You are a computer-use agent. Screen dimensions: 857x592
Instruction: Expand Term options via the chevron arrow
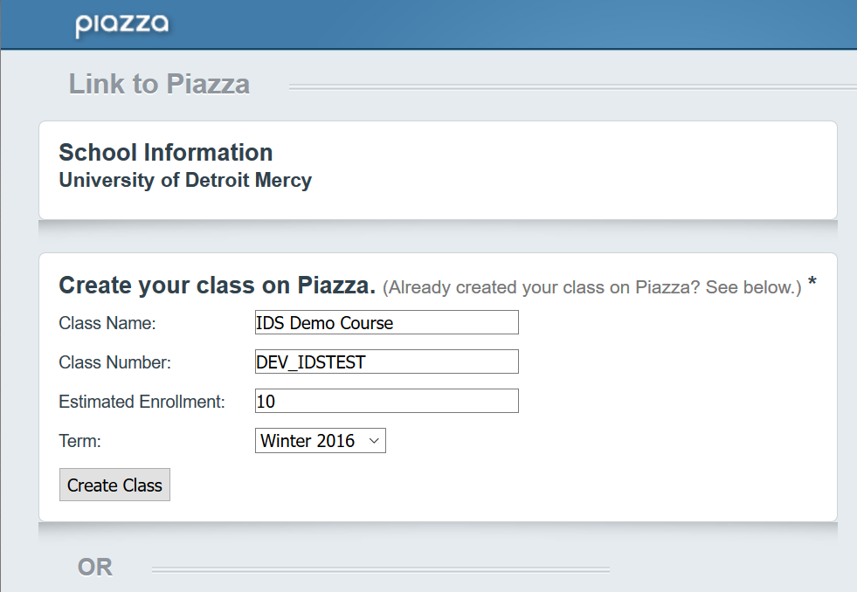(374, 441)
